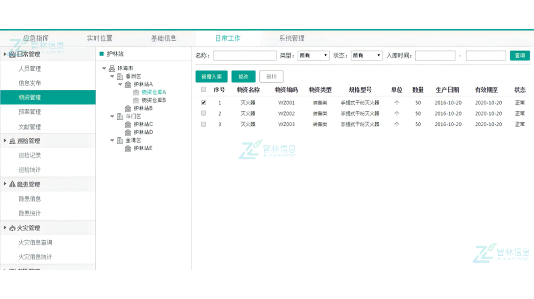
Task: Click the 查询 search button
Action: 520,56
